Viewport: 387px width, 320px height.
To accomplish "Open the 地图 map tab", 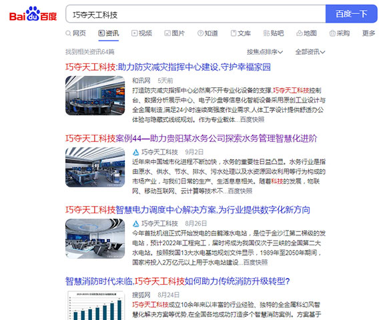I will [x=306, y=33].
